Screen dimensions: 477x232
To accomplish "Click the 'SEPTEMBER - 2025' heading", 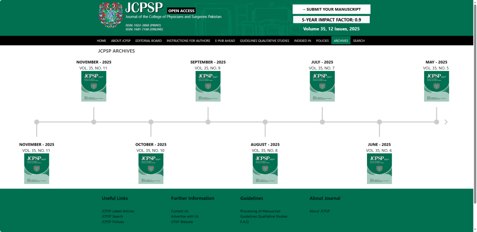I will (x=208, y=62).
